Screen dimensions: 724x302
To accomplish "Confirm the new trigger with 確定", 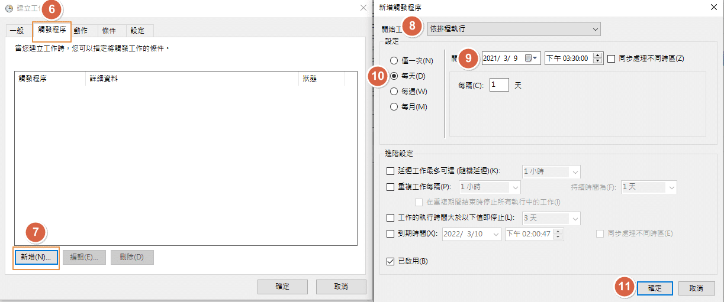I will pyautogui.click(x=655, y=288).
